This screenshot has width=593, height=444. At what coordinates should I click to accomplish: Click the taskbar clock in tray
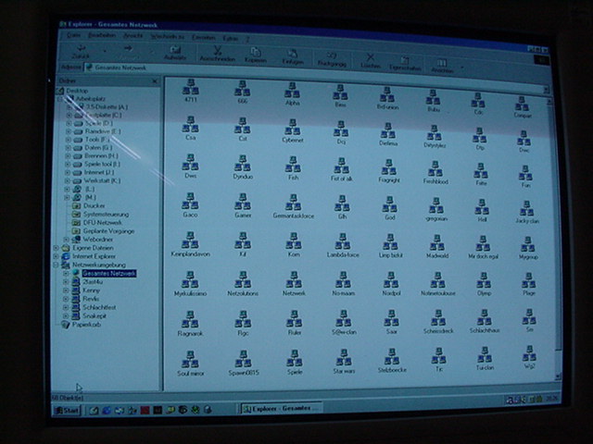pos(552,398)
